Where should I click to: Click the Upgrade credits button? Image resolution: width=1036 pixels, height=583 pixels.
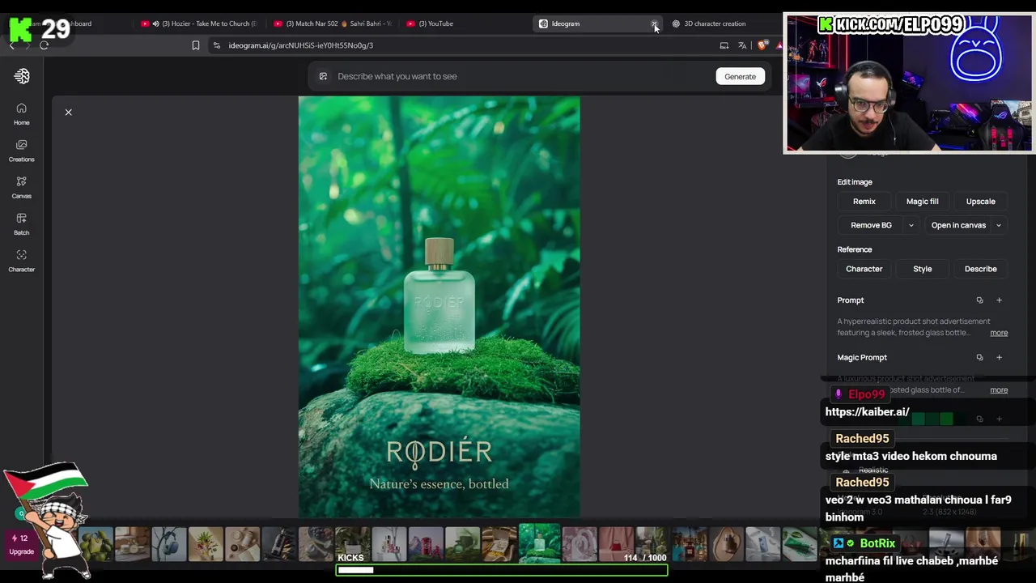[x=22, y=544]
